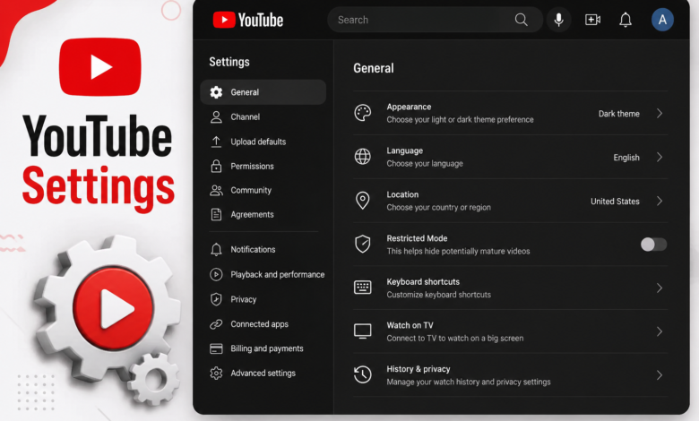
Task: Open Notifications settings label
Action: coord(253,250)
